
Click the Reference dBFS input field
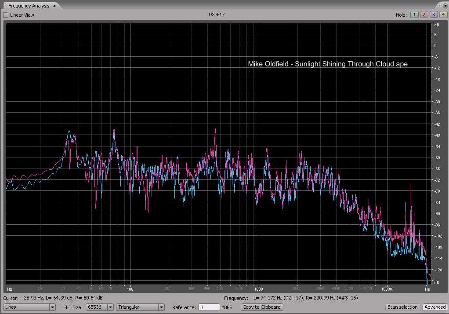pyautogui.click(x=209, y=307)
